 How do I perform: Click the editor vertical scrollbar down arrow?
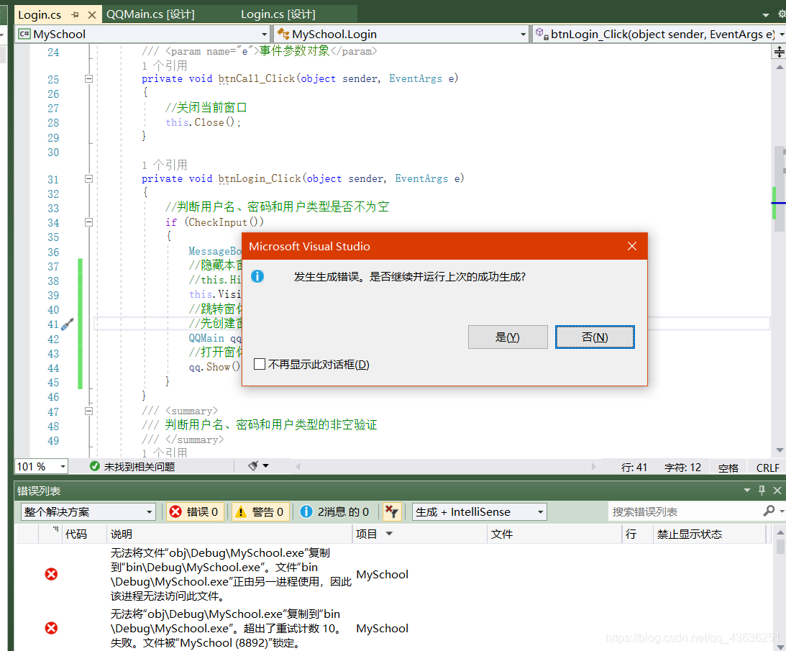780,450
